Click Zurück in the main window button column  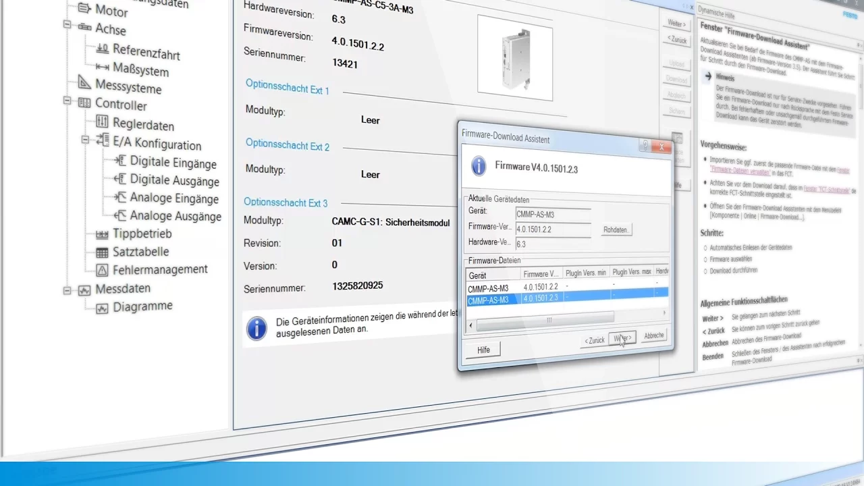click(676, 40)
